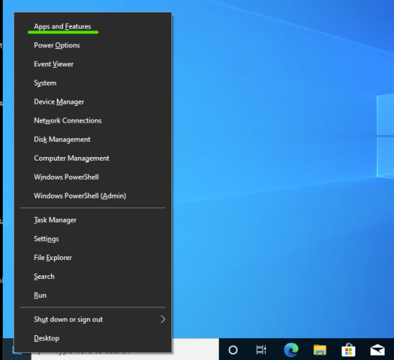Open Settings from the menu
The height and width of the screenshot is (360, 394).
tap(93, 239)
